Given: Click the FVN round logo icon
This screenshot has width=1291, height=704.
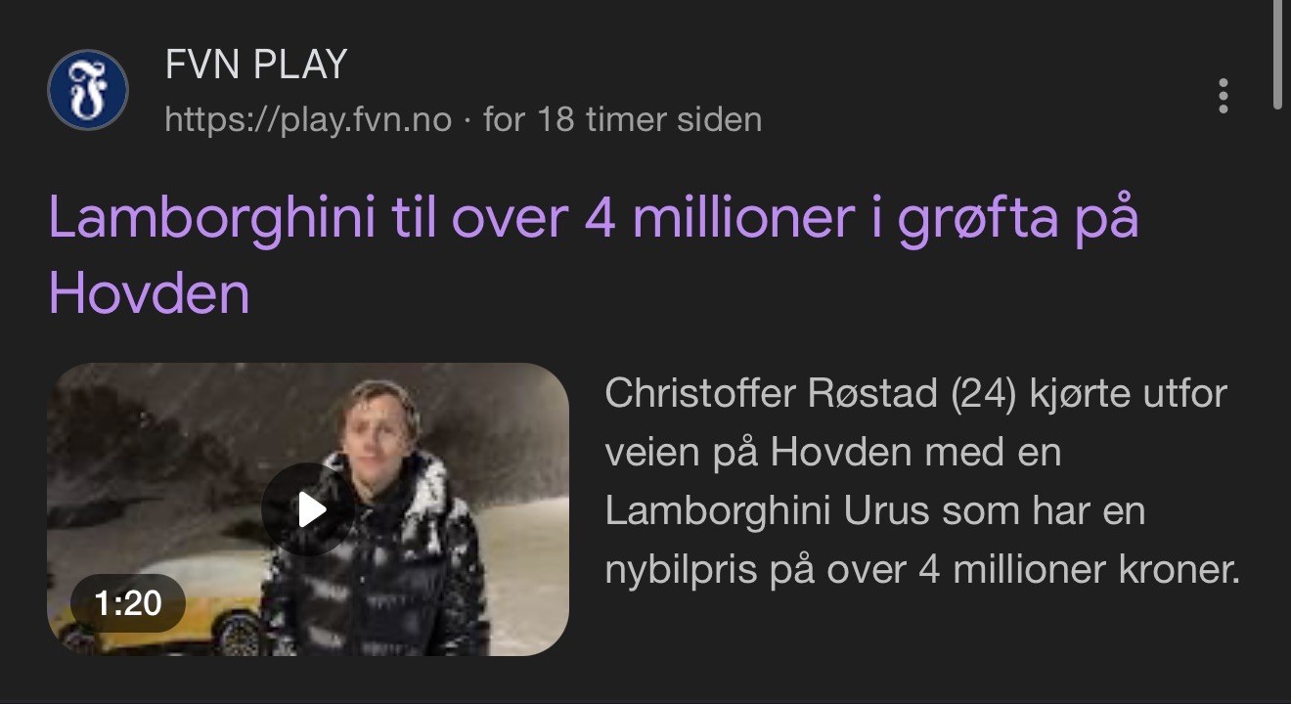Looking at the screenshot, I should 88,90.
